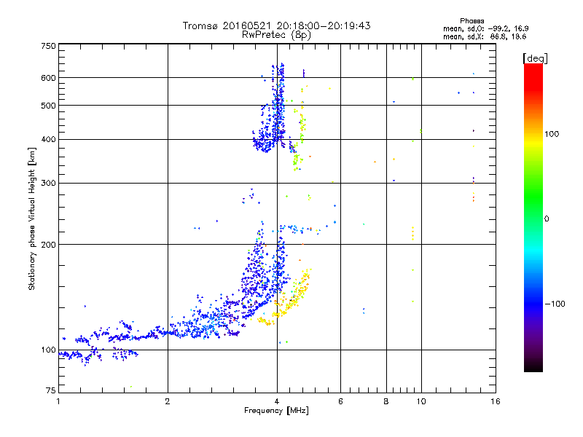Click the '-100' colorbar tick label
Image resolution: width=583 pixels, height=437 pixels.
point(555,304)
